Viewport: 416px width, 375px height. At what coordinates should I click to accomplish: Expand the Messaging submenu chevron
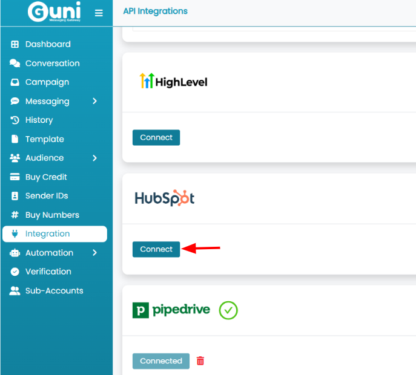[x=94, y=101]
